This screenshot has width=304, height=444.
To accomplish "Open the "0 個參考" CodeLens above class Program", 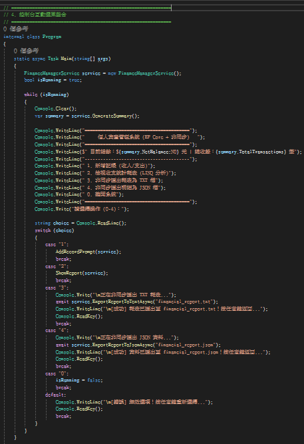I will coord(16,29).
